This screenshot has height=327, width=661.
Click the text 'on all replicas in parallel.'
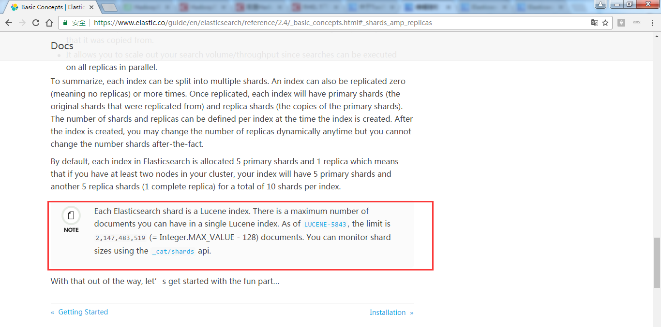point(112,67)
